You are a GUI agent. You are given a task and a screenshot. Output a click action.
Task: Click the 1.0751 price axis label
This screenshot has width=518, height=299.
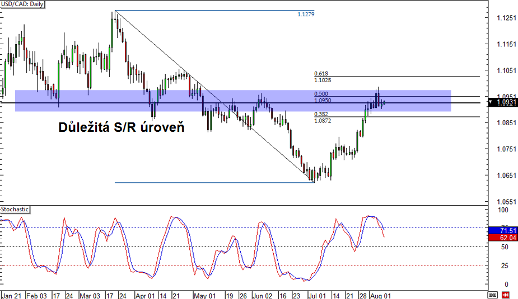506,149
